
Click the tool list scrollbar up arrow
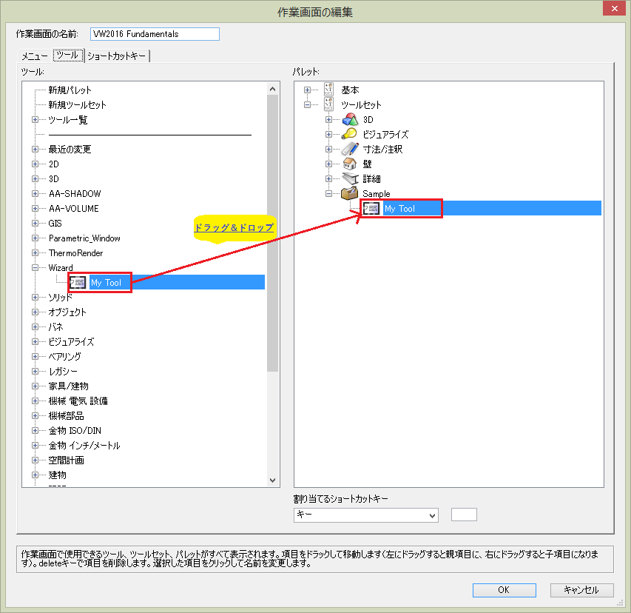tap(272, 89)
